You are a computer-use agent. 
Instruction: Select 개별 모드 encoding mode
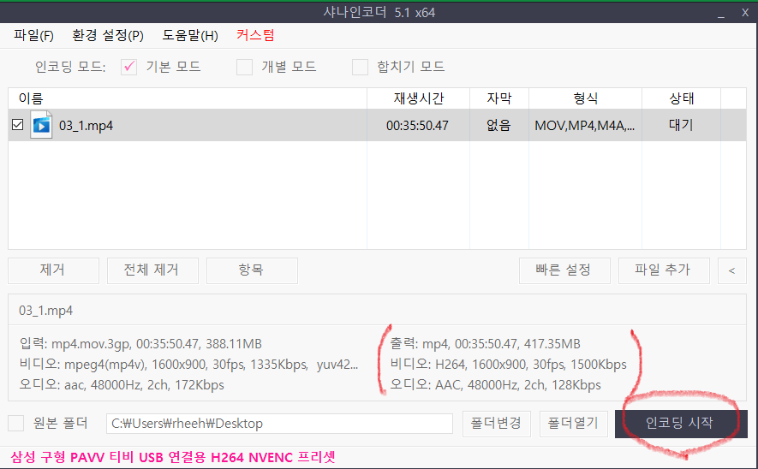point(245,67)
